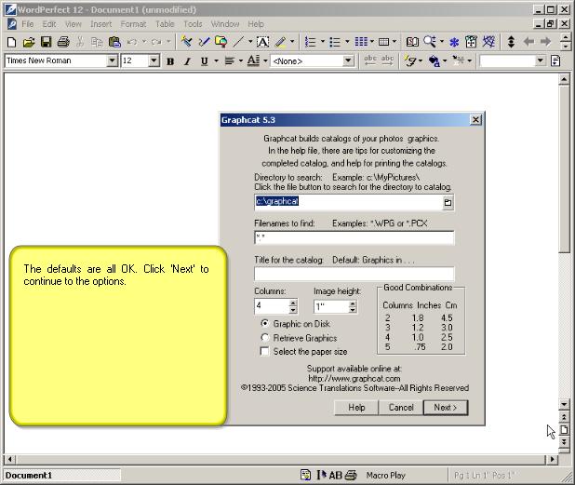Screen dimensions: 575x485
Task: Apply bullets with the bulleted list icon
Action: (x=335, y=42)
